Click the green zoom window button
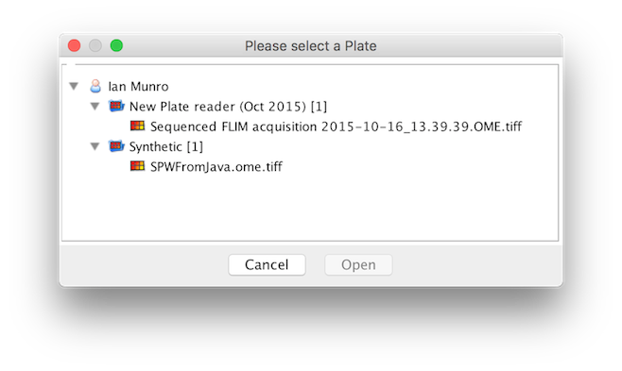Image resolution: width=622 pixels, height=371 pixels. pyautogui.click(x=116, y=45)
